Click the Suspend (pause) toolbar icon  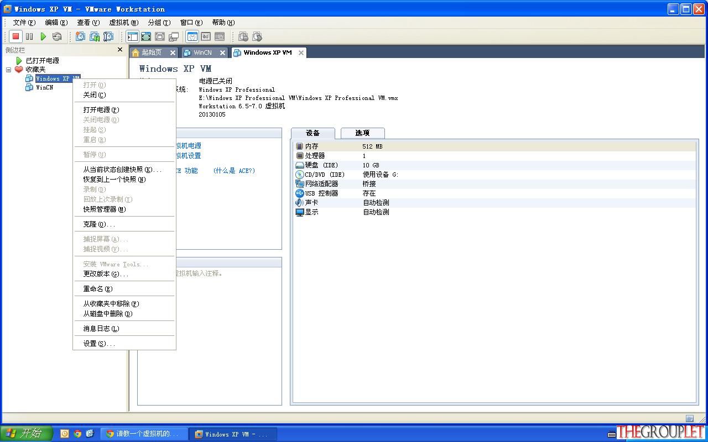pyautogui.click(x=29, y=36)
